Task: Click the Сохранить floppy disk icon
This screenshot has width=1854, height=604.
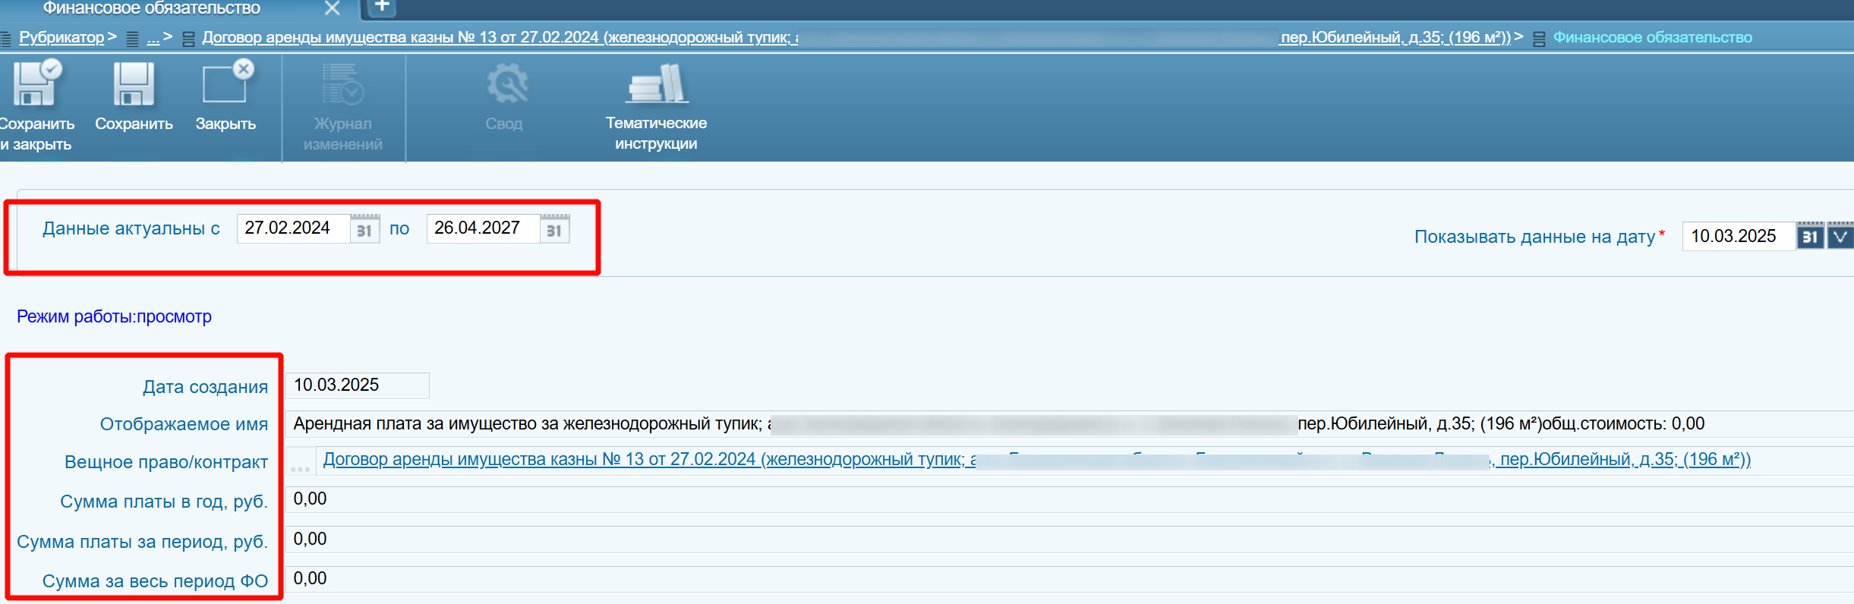Action: point(134,85)
